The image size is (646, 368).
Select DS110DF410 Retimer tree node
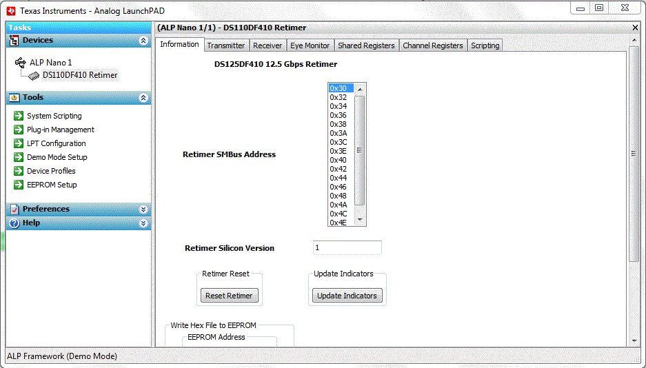click(80, 75)
